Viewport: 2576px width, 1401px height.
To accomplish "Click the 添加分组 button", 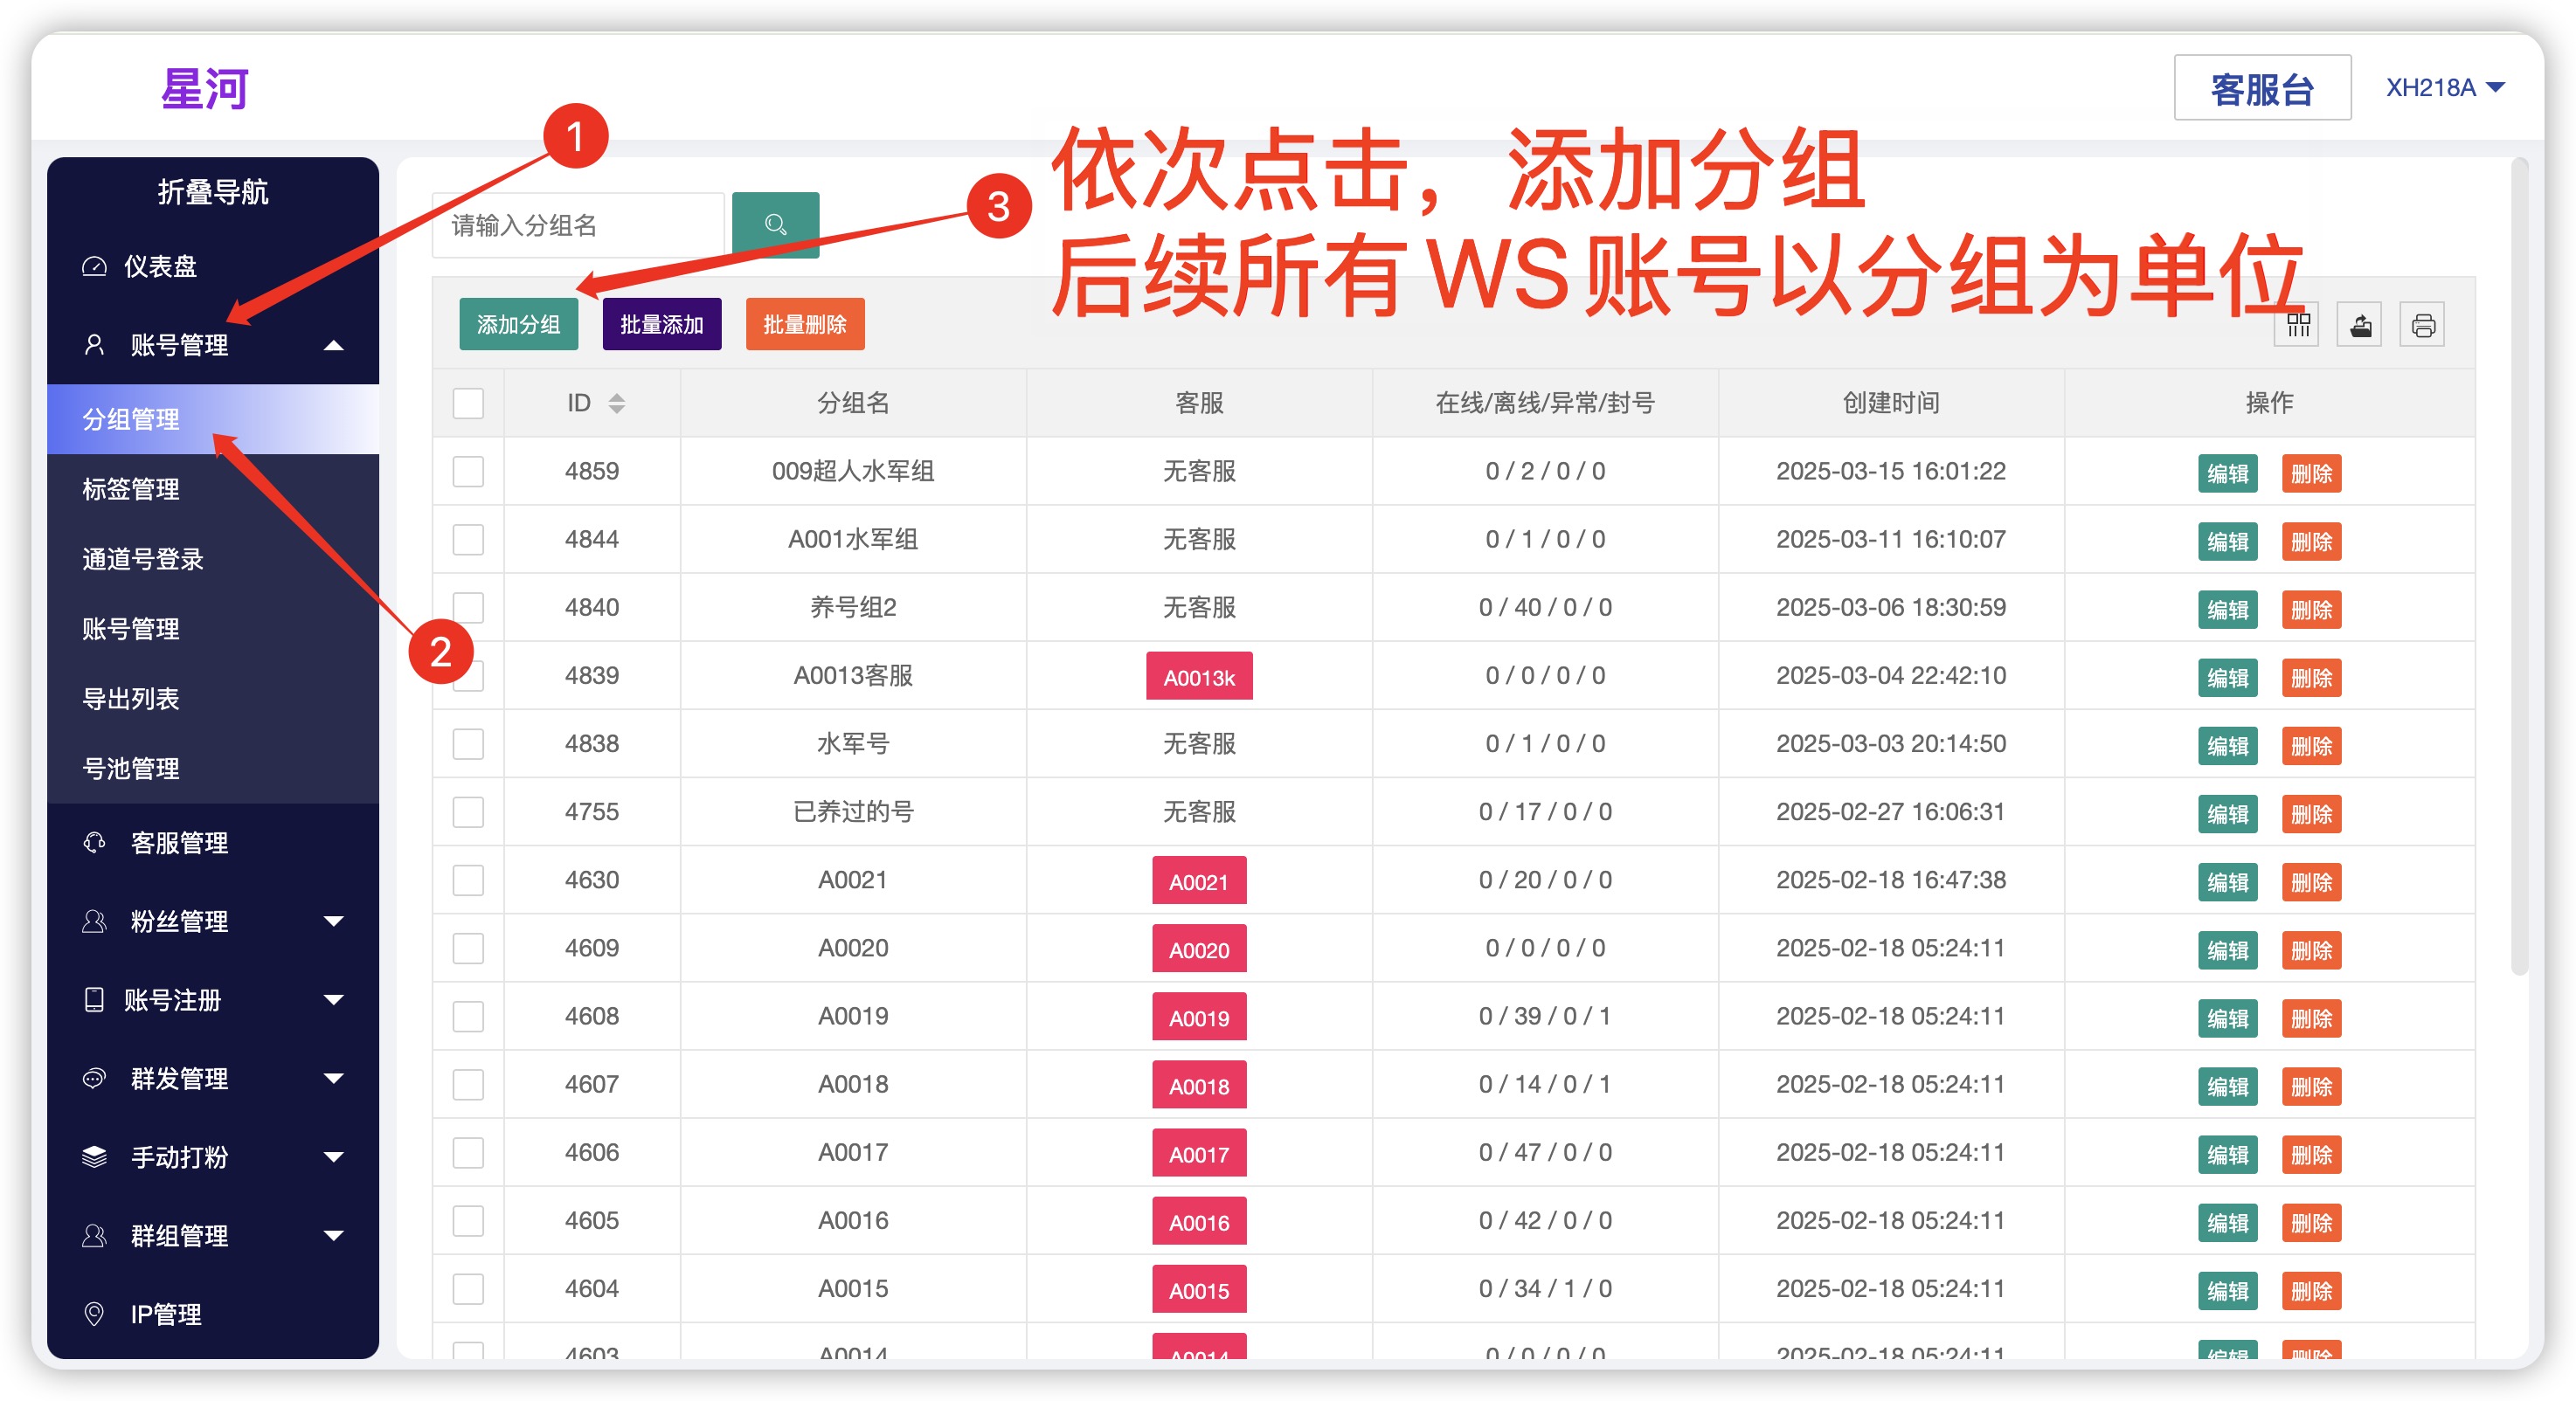I will [x=518, y=325].
